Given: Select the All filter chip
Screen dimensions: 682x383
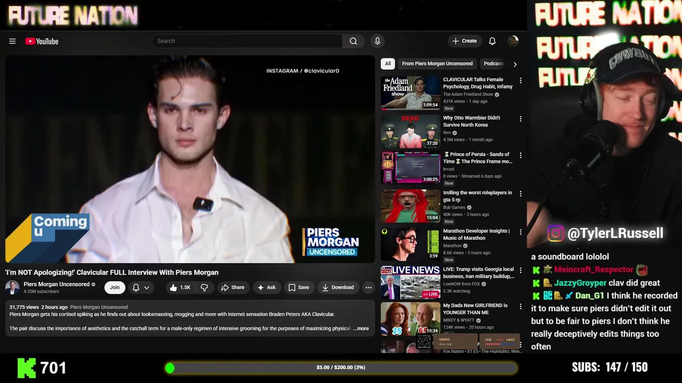Looking at the screenshot, I should coord(388,63).
